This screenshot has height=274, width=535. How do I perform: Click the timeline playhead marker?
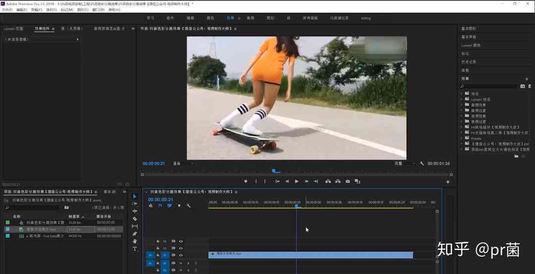tap(297, 206)
